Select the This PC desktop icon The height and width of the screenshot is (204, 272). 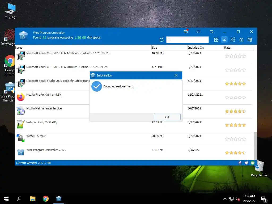pos(10,11)
